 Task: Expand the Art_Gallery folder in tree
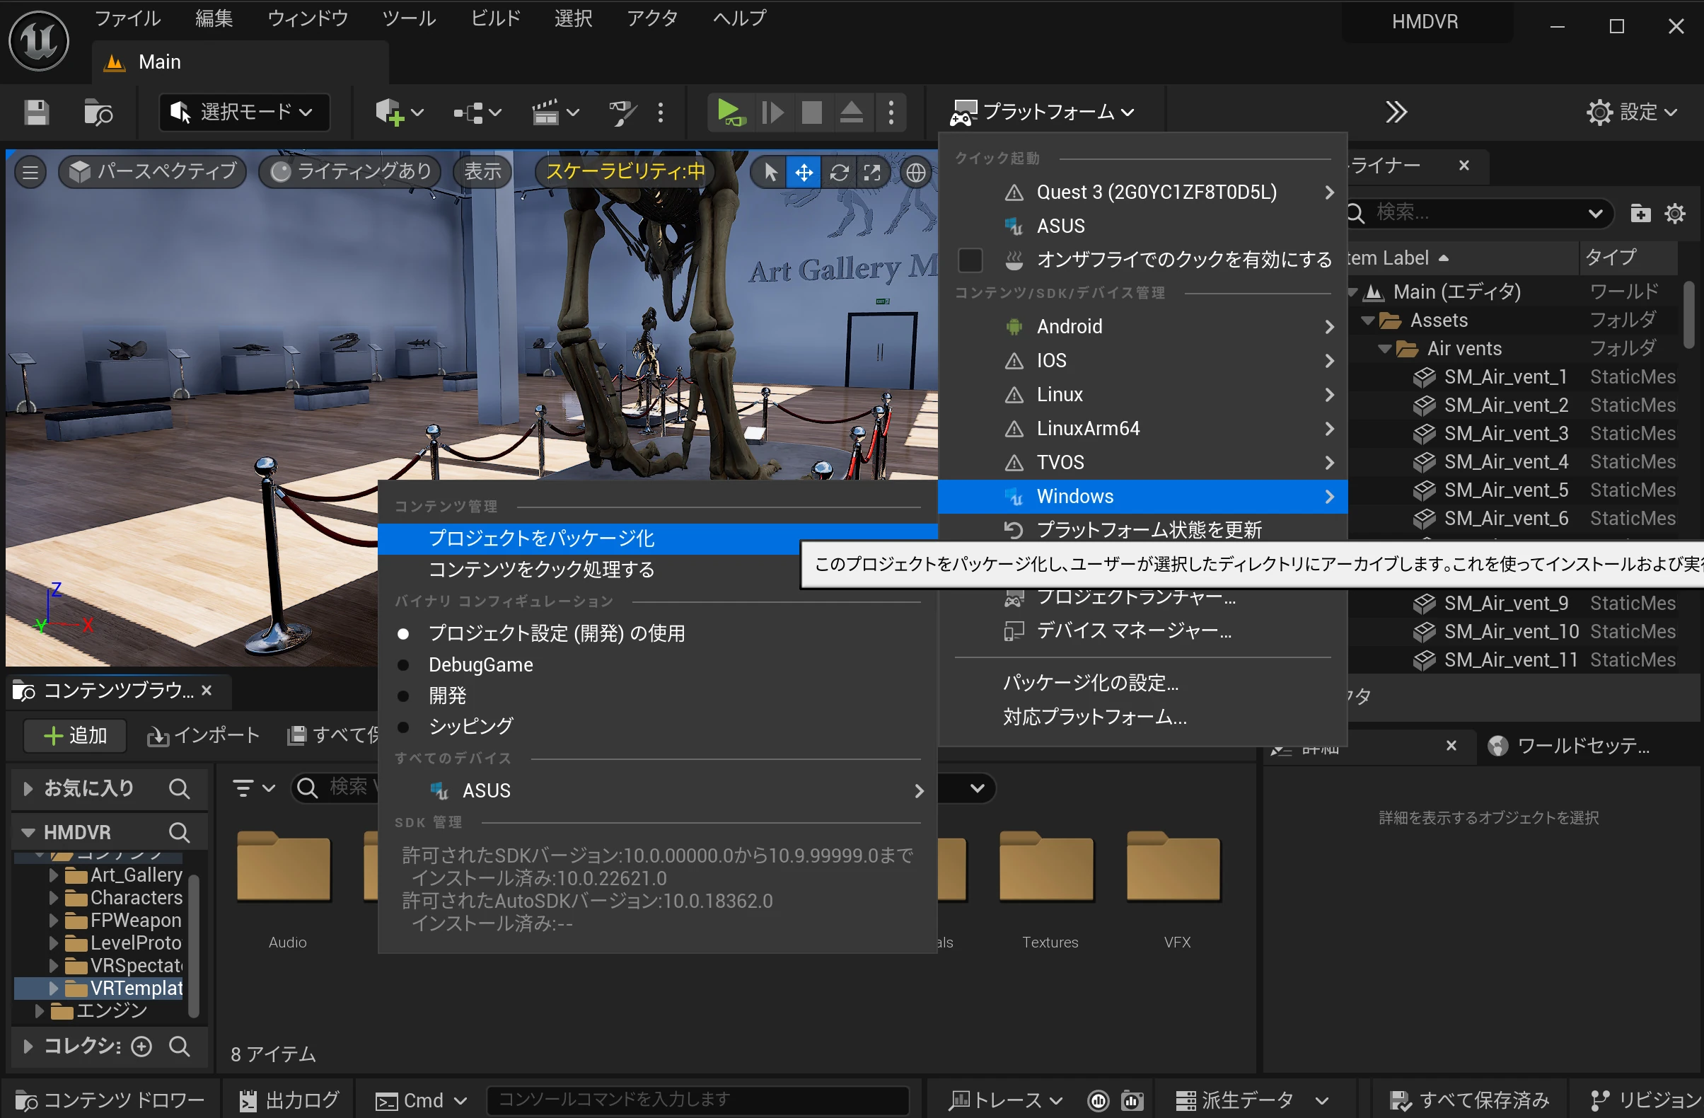click(54, 875)
